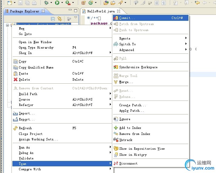The height and width of the screenshot is (173, 216).
Task: Open the Run As submenu
Action: point(62,147)
